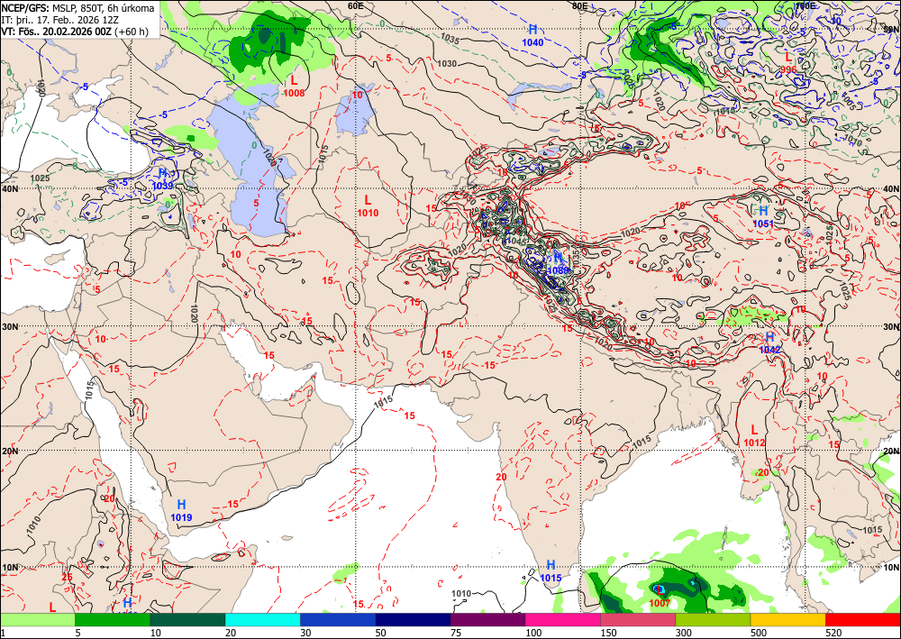Click the 80E longitude label
The image size is (901, 639).
pos(579,5)
